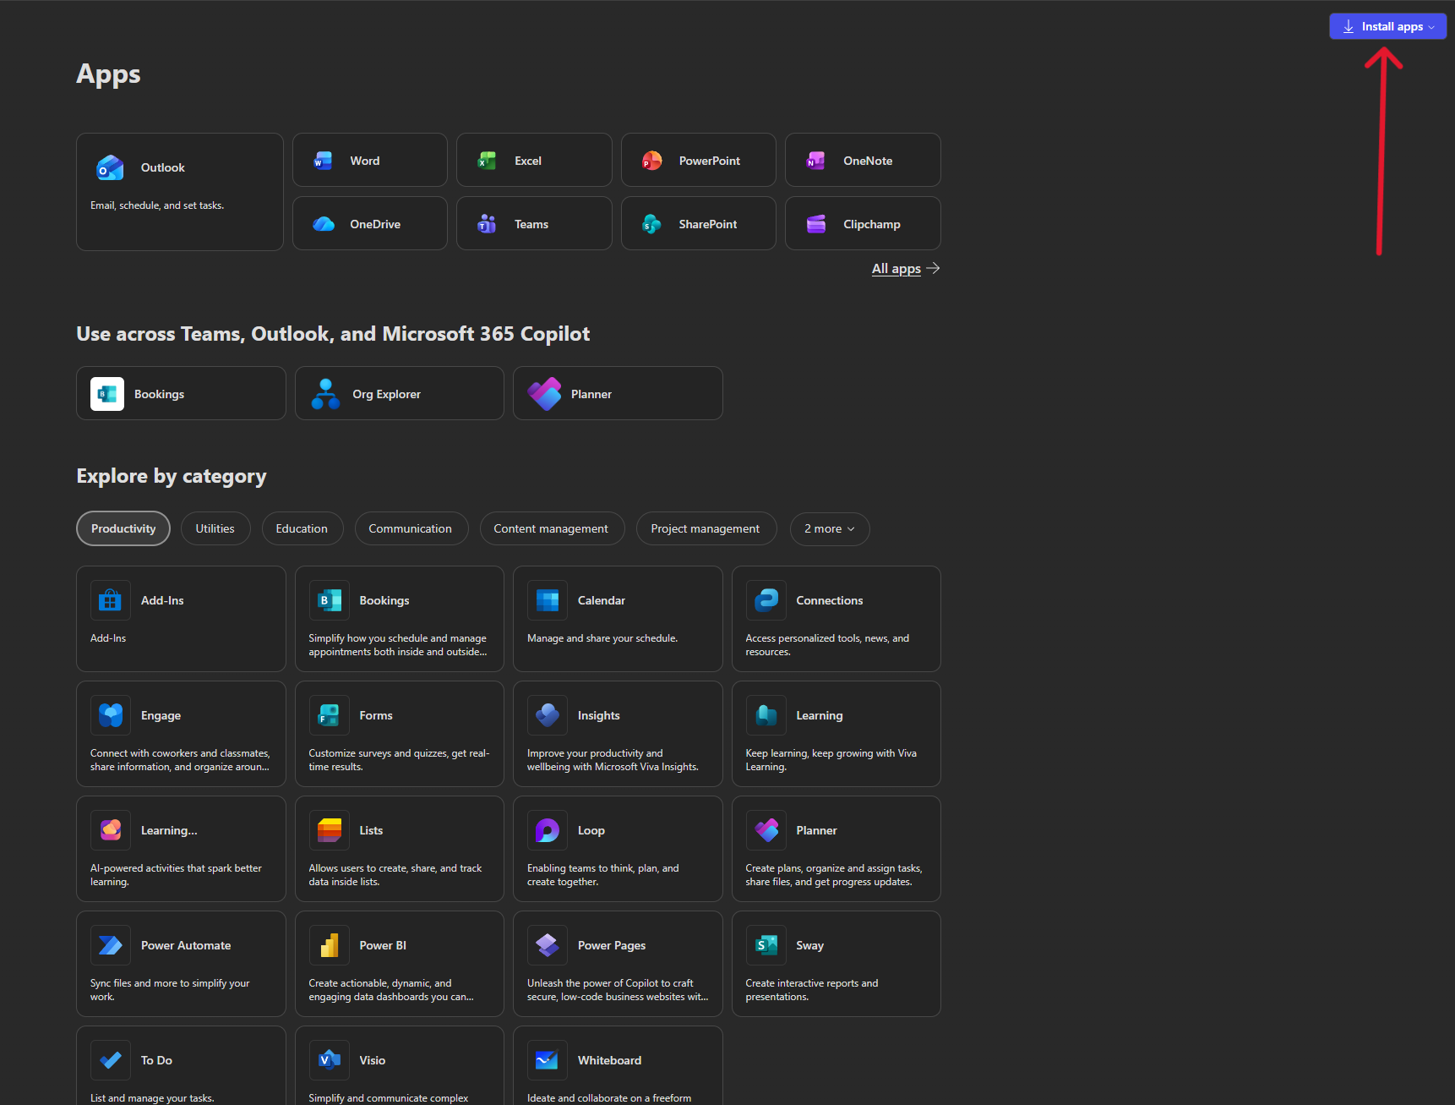Click the Power BI icon

tap(330, 945)
